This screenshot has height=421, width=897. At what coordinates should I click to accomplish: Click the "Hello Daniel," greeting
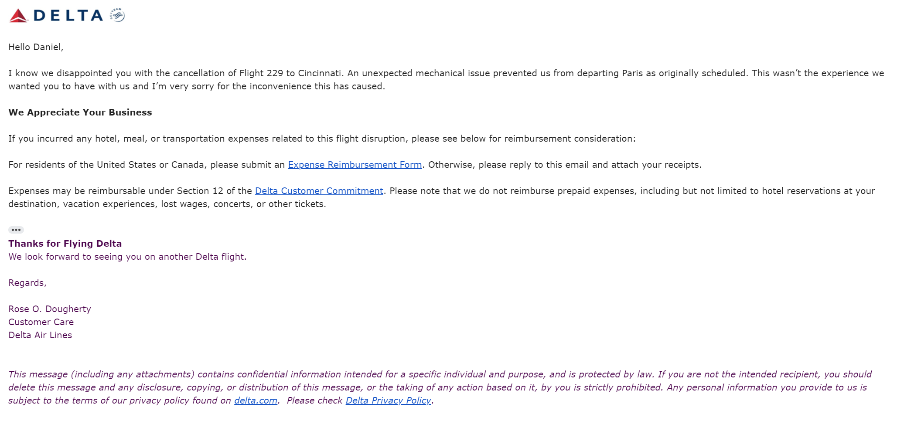(x=36, y=47)
